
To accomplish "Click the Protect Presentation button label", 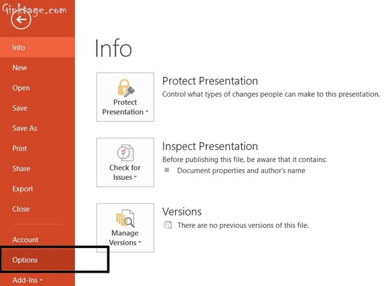I will click(x=123, y=107).
